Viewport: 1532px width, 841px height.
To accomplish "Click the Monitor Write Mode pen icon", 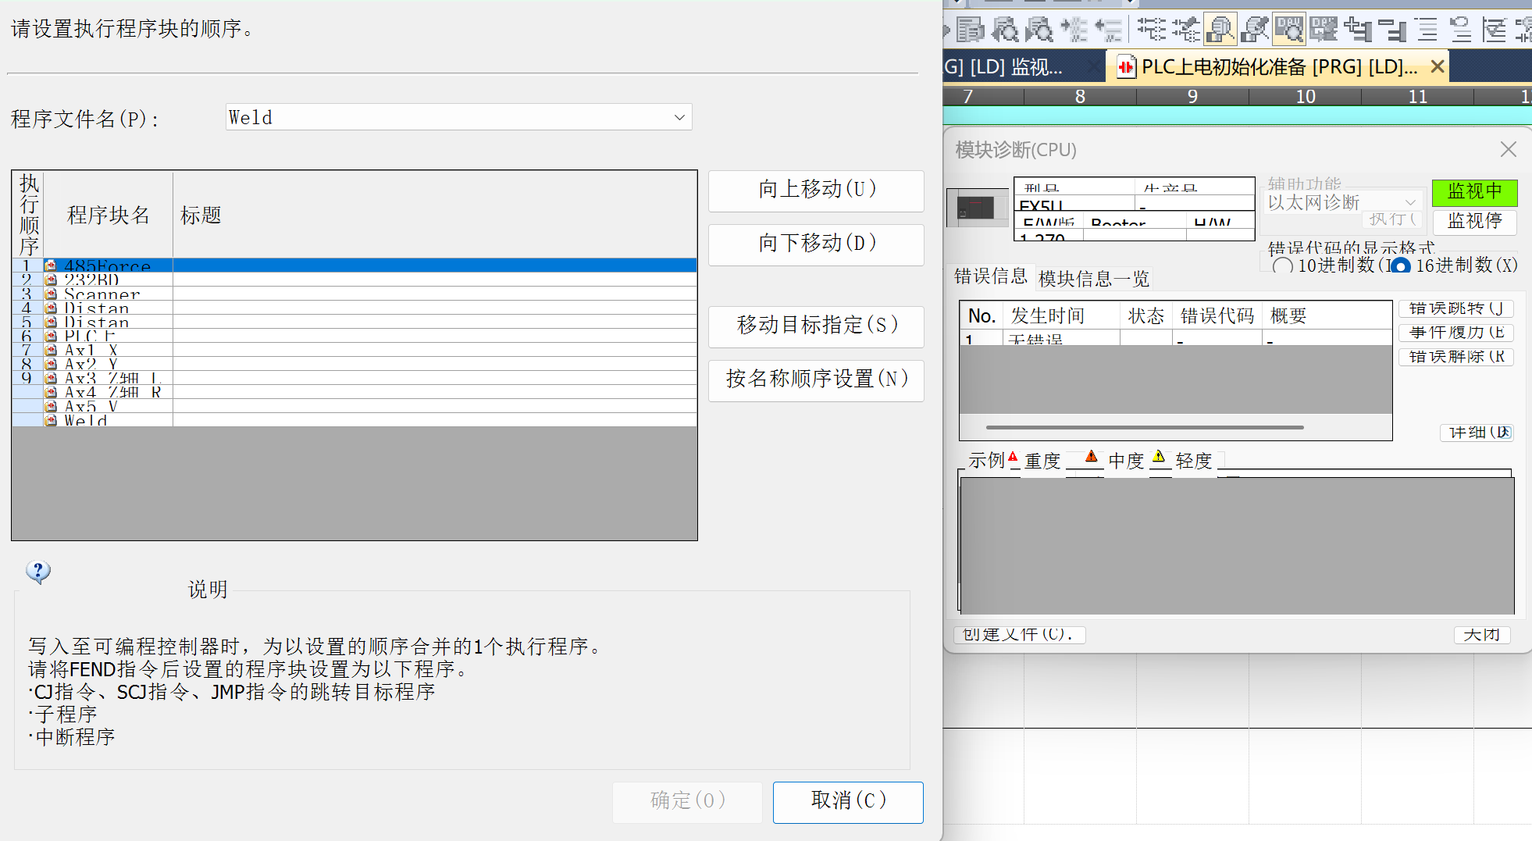I will click(1254, 30).
